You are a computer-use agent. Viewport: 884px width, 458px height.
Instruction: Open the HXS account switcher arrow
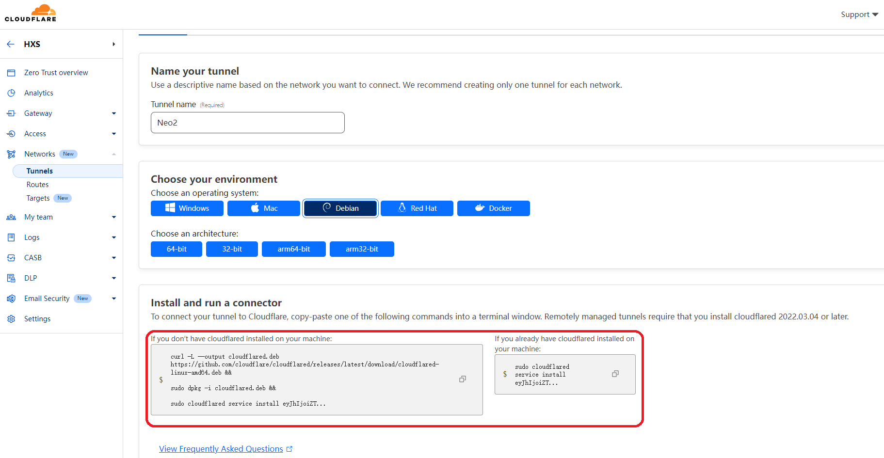pos(114,44)
